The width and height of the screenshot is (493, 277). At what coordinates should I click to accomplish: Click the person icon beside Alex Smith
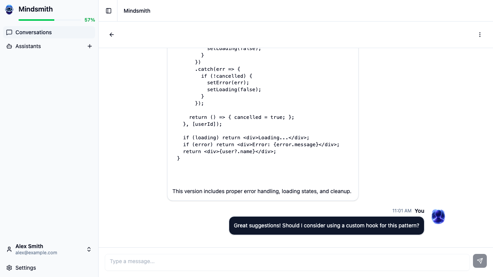(x=9, y=249)
